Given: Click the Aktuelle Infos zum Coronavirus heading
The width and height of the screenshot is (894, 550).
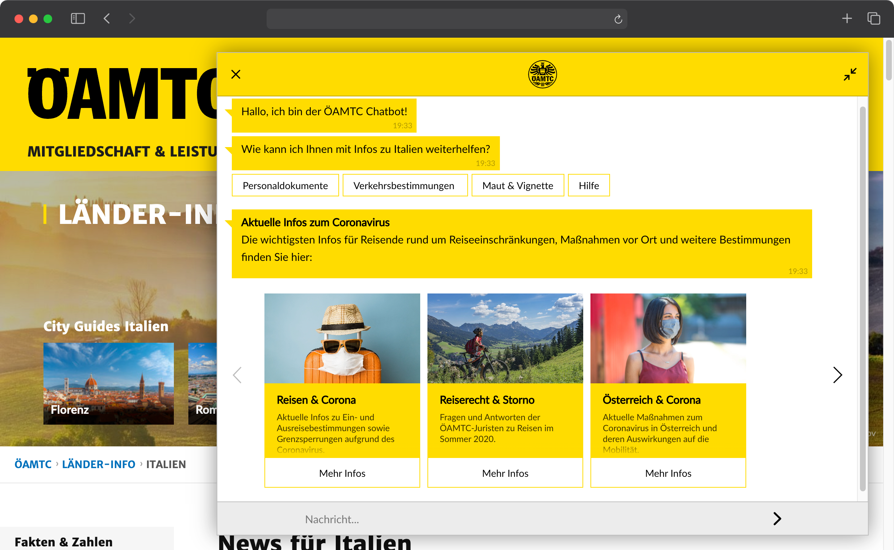Looking at the screenshot, I should pyautogui.click(x=315, y=222).
